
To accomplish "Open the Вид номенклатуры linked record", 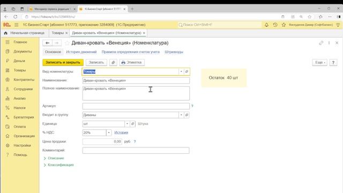I will [x=187, y=71].
